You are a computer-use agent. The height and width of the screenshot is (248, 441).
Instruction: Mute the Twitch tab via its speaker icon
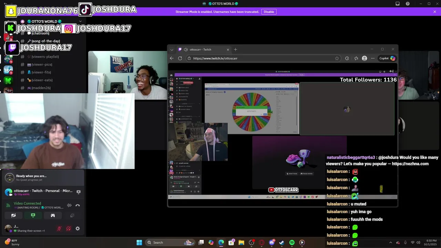pyautogui.click(x=186, y=50)
